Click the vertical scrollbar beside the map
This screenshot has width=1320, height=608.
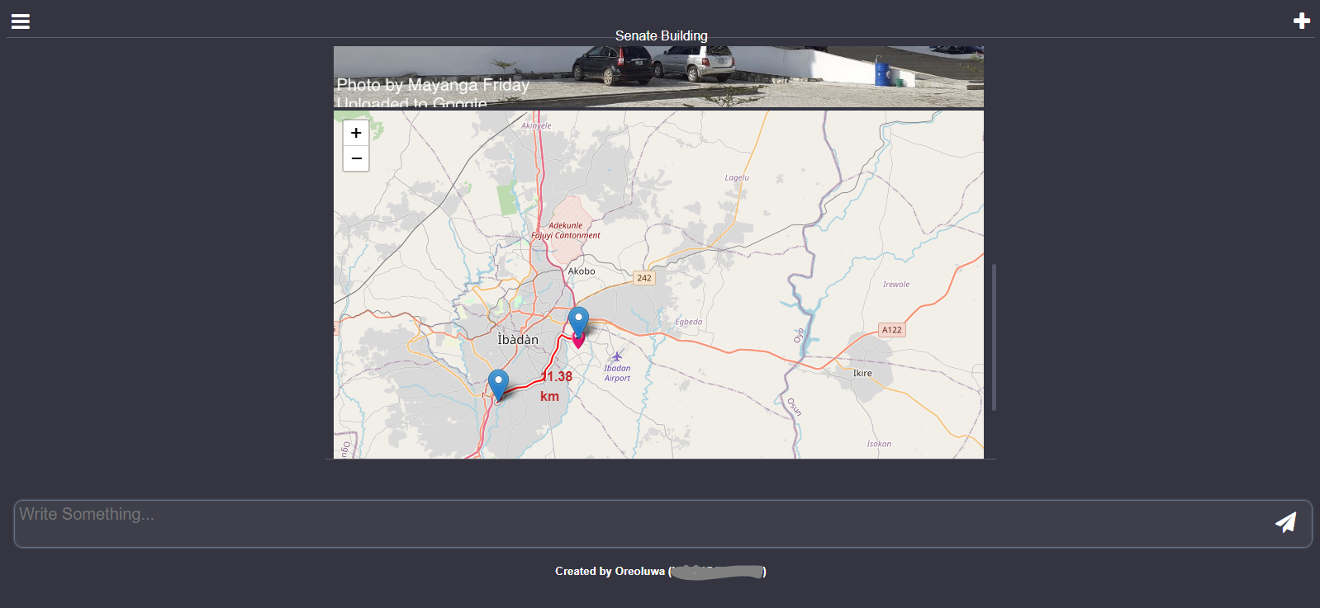994,337
